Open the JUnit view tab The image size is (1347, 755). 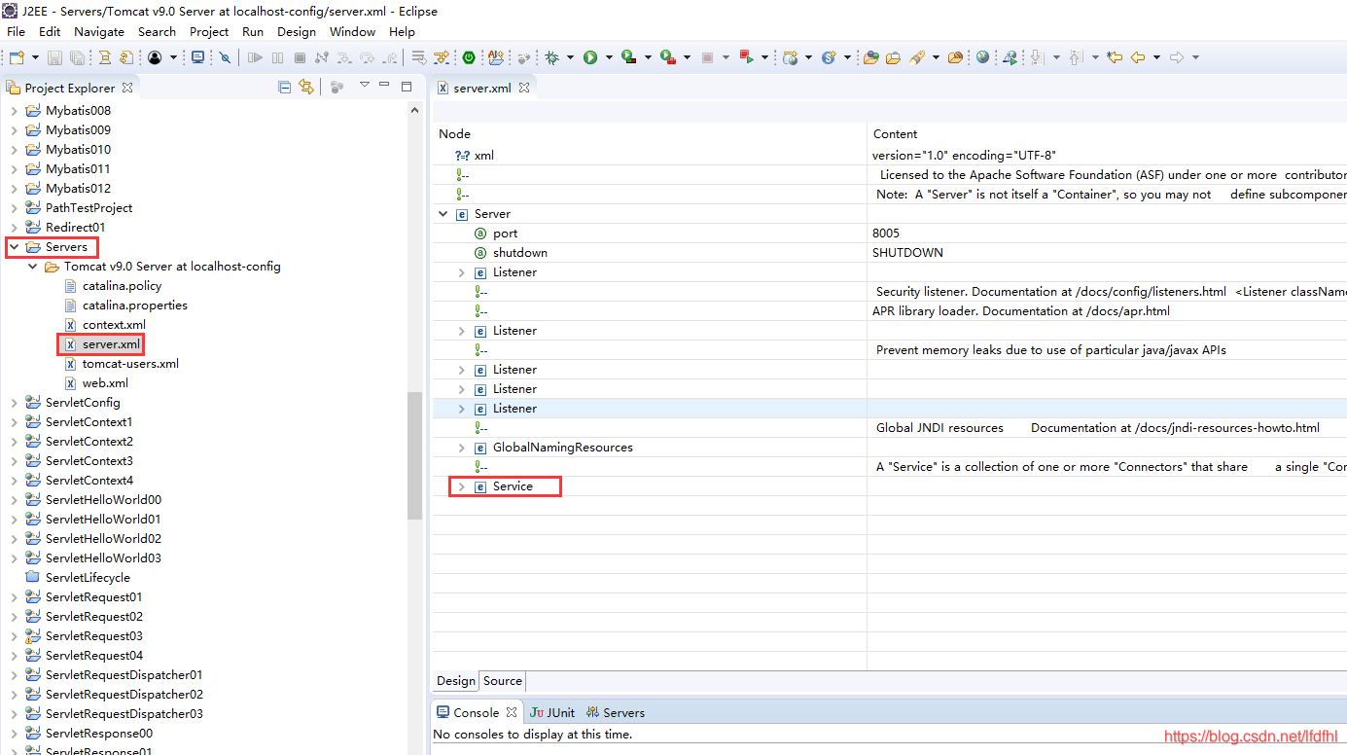pyautogui.click(x=552, y=712)
